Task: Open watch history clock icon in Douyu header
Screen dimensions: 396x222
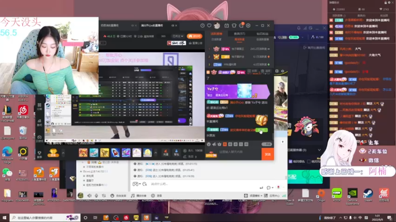Action: 202,26
